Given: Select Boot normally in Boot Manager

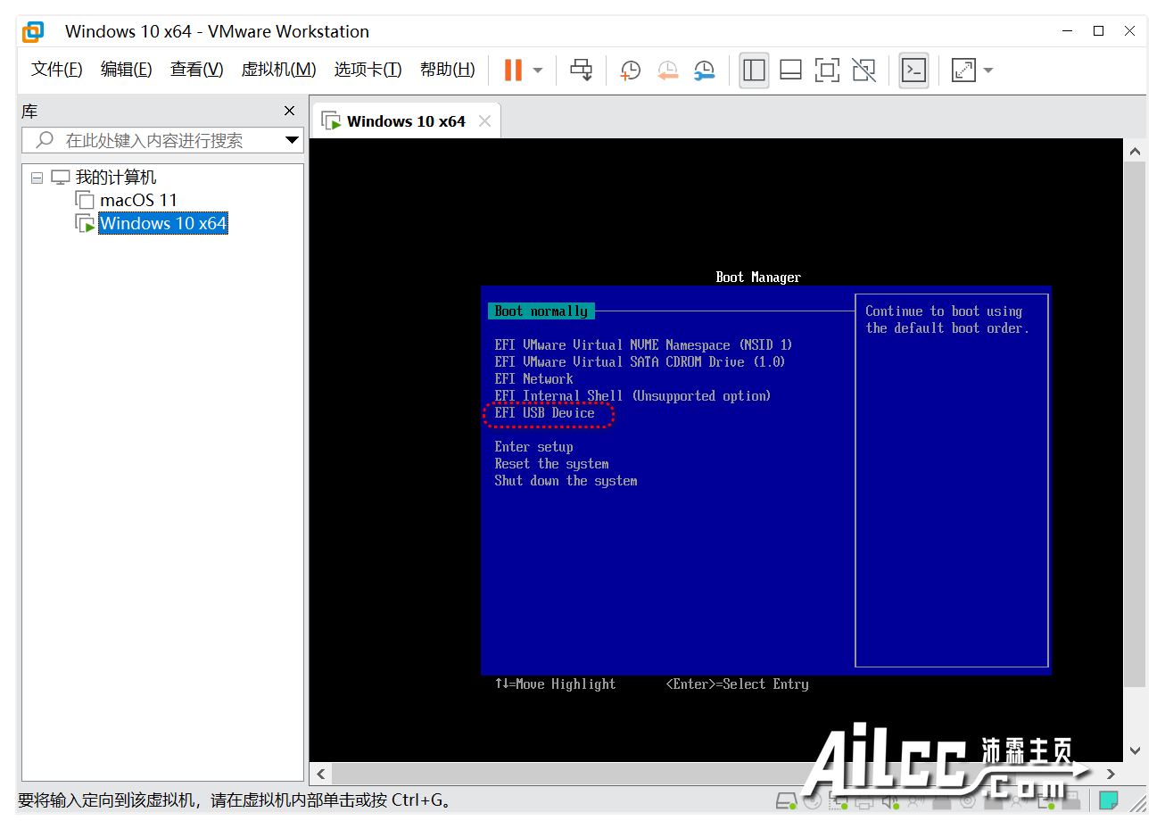Looking at the screenshot, I should coord(541,311).
